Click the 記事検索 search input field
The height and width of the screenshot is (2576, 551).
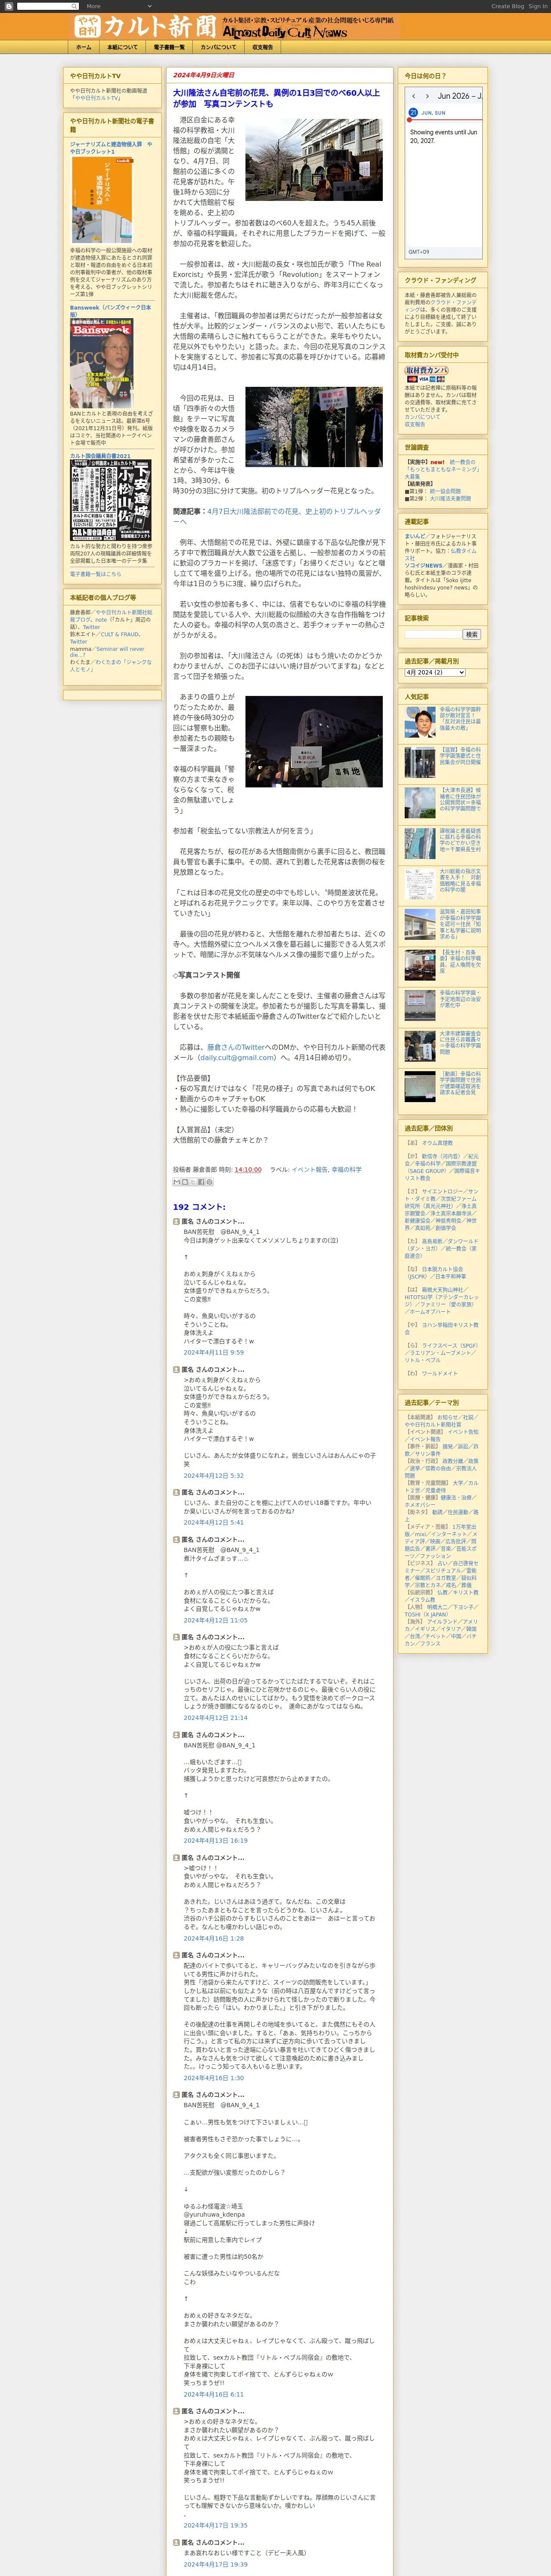click(433, 634)
